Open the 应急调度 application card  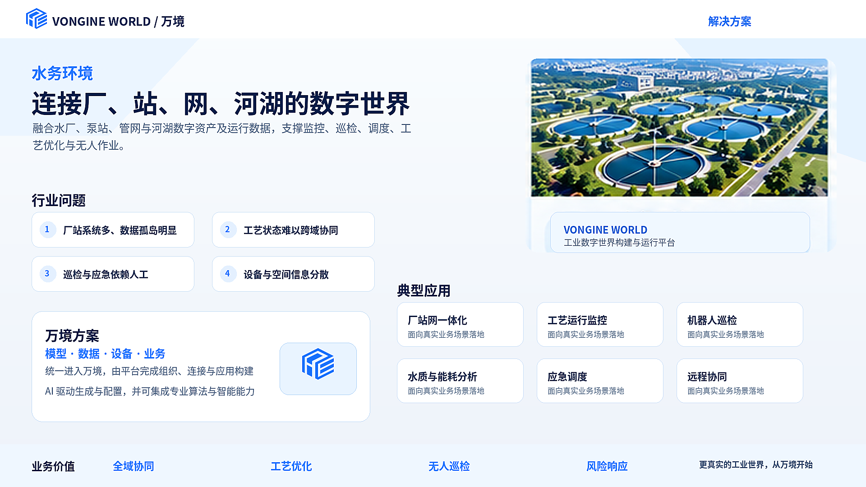(x=600, y=381)
